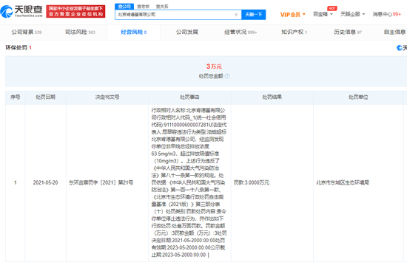Open the 公司发展 tab
407x271 pixels.
[x=187, y=32]
